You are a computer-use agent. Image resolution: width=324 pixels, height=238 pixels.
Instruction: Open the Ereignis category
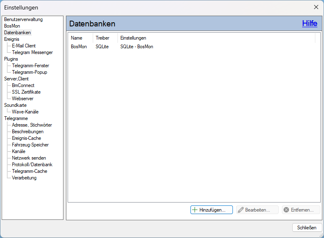click(x=12, y=39)
